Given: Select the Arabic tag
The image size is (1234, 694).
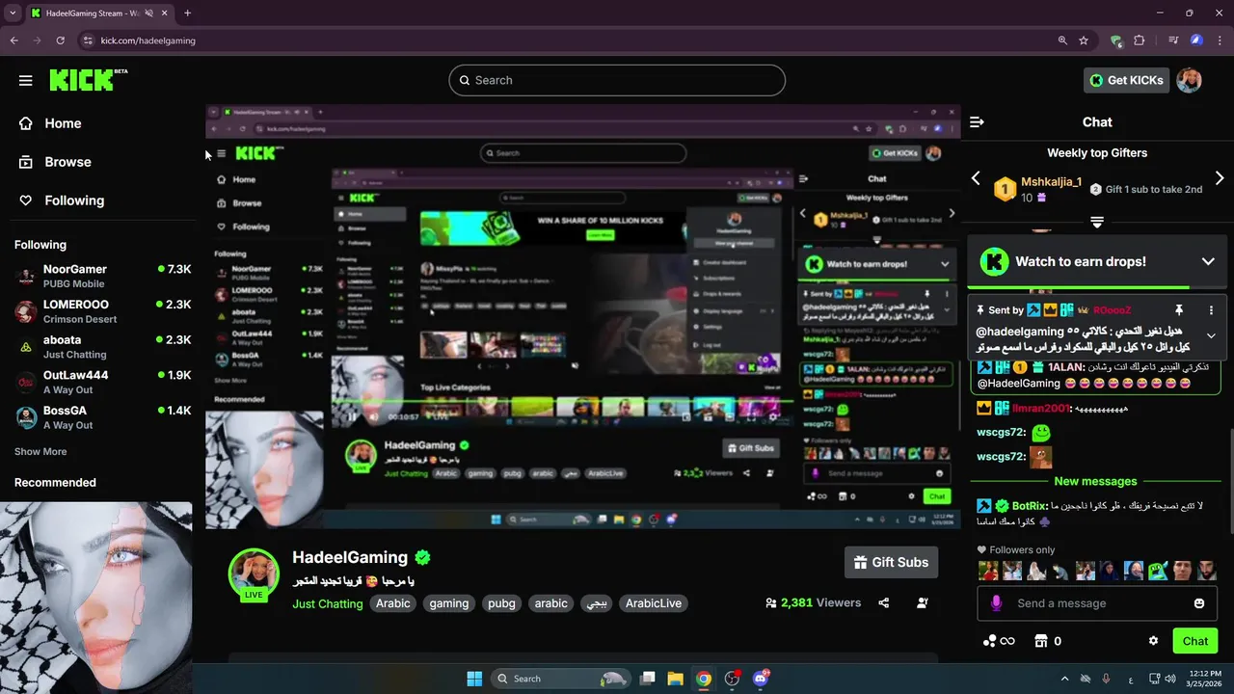Looking at the screenshot, I should [x=393, y=603].
